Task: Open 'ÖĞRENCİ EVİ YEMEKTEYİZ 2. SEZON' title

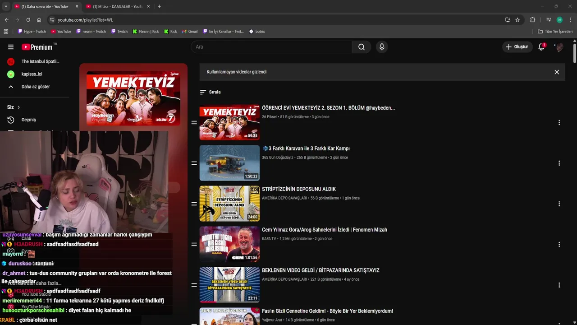Action: 328,108
